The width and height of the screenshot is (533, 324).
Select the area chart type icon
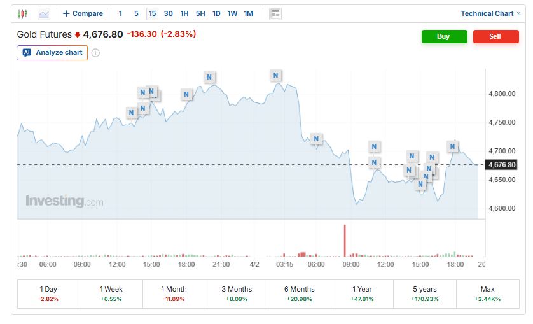44,14
